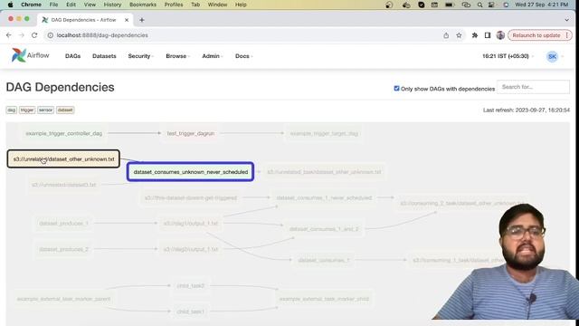Viewport: 579px width, 326px height.
Task: Click the site information icon beside the URL
Action: point(51,35)
